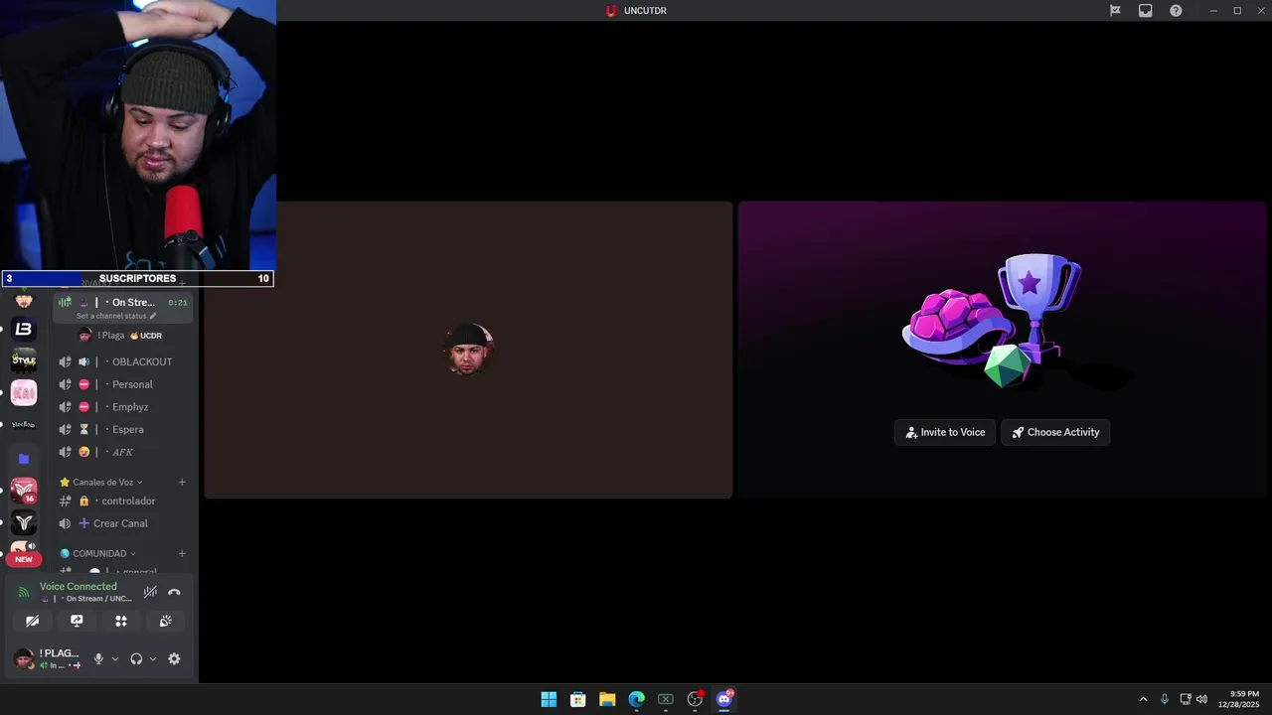The height and width of the screenshot is (715, 1272).
Task: Show hidden system tray icons
Action: (1143, 699)
